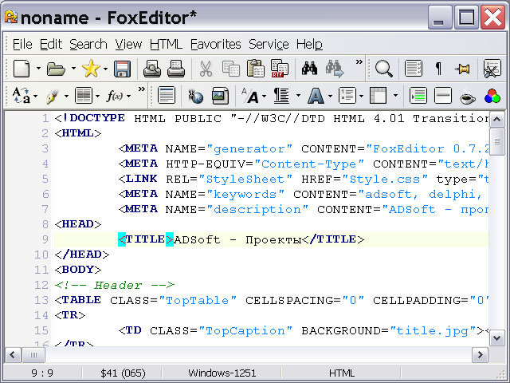This screenshot has height=383, width=510.
Task: Toggle line numbers list icon
Action: 414,69
